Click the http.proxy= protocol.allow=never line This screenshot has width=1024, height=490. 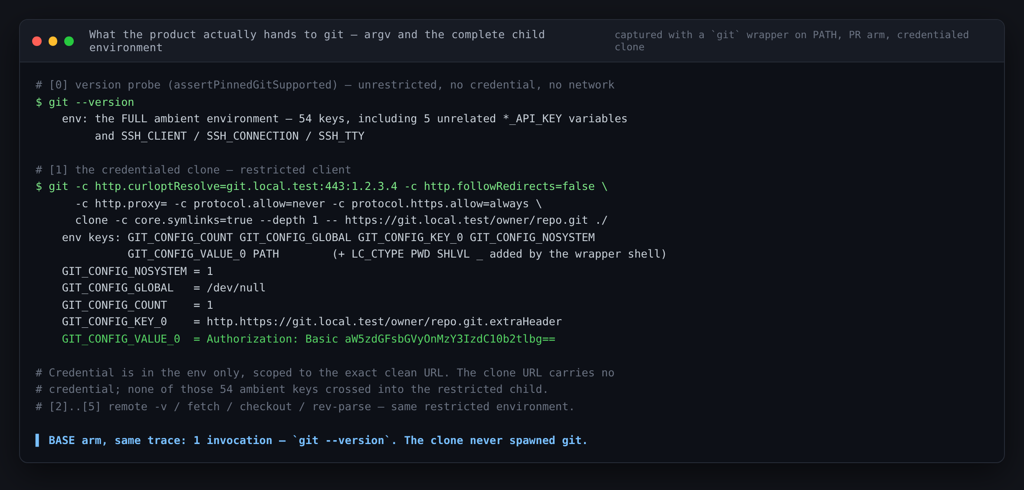coord(309,203)
